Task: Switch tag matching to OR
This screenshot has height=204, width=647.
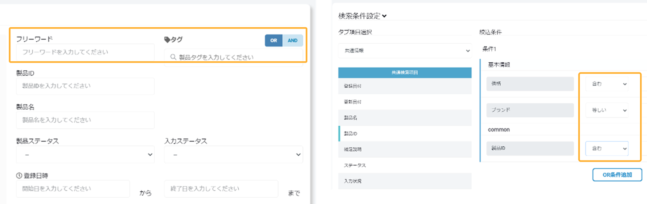Action: pyautogui.click(x=273, y=40)
